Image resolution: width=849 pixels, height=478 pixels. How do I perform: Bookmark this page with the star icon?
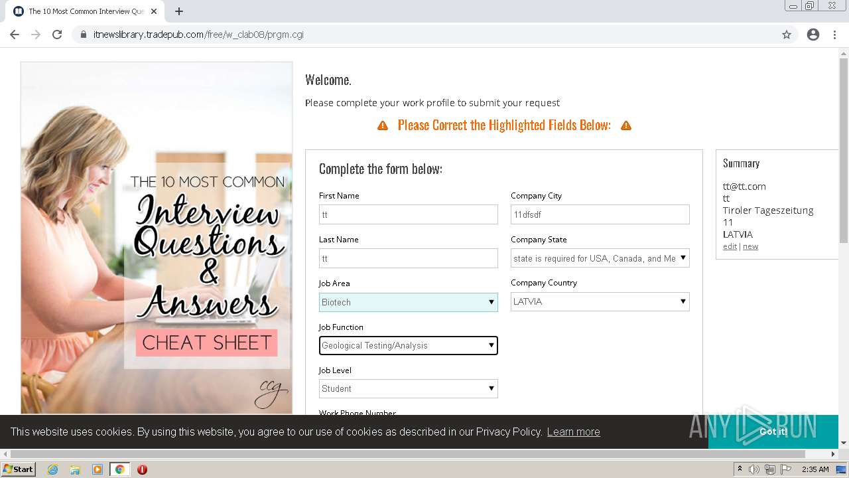[x=787, y=35]
